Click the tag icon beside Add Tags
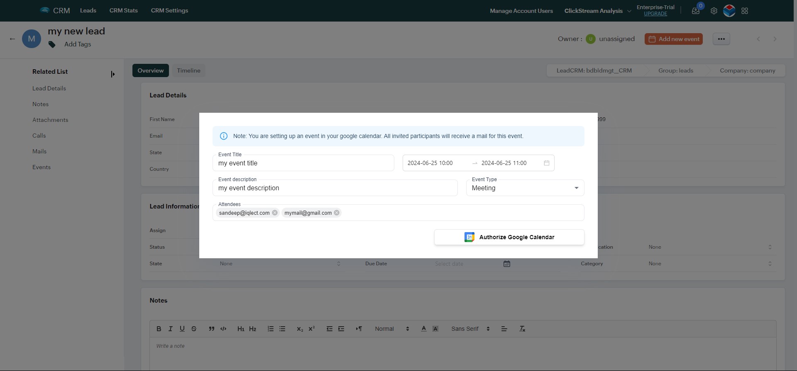 click(x=52, y=44)
